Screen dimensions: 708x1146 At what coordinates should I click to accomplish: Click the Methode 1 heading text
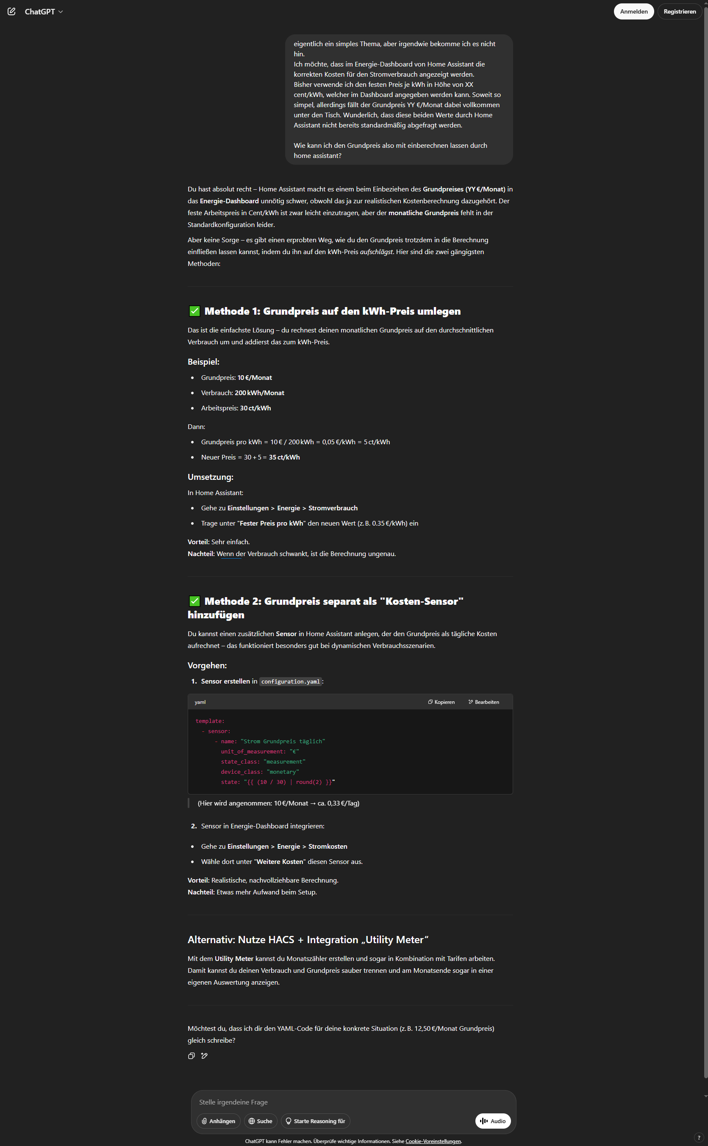333,311
